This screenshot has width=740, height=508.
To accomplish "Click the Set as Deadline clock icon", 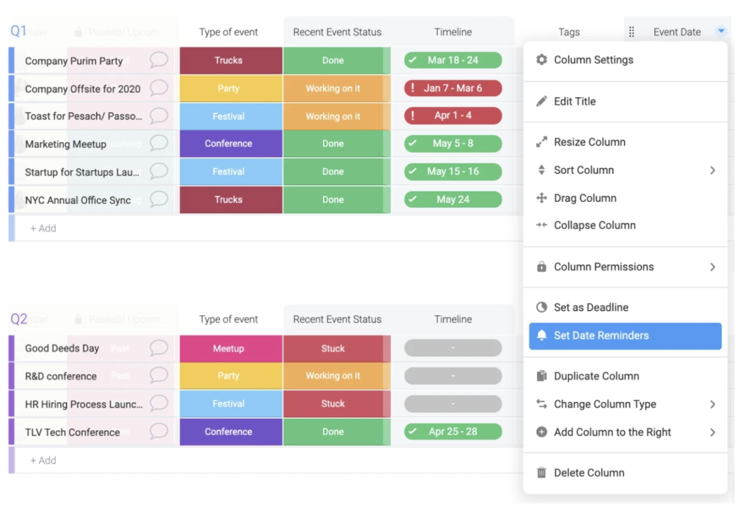I will (541, 307).
